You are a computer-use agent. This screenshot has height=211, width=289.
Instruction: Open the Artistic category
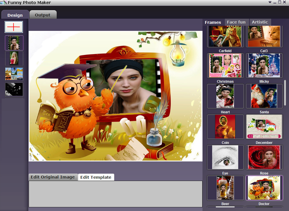click(260, 22)
